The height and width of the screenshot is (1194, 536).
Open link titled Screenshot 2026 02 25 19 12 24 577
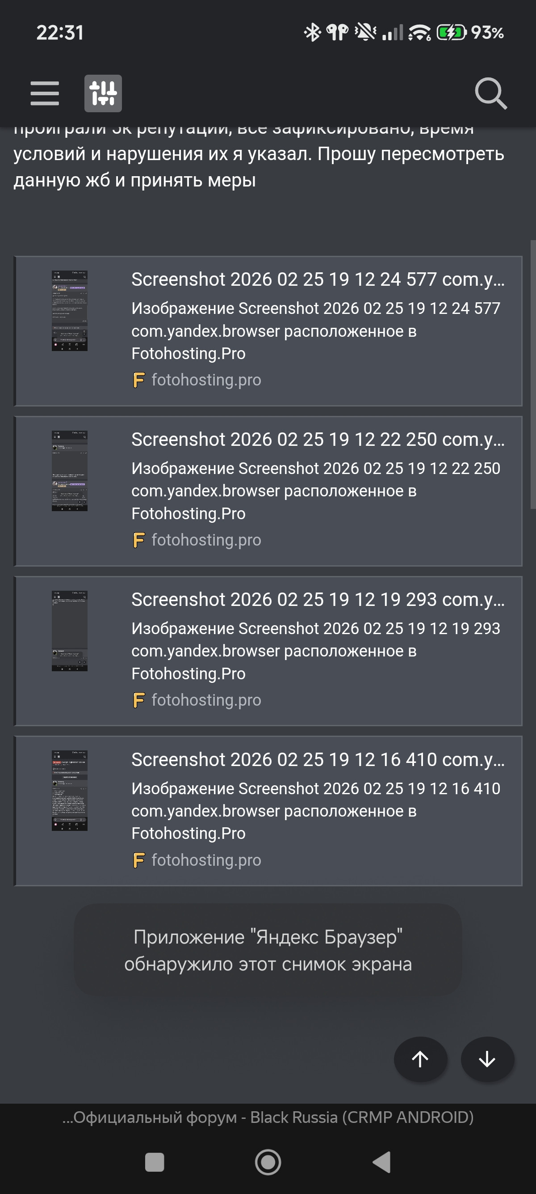318,279
